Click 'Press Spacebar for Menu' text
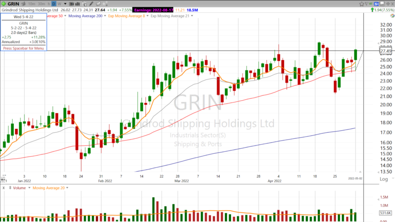395x222 pixels. pos(23,48)
